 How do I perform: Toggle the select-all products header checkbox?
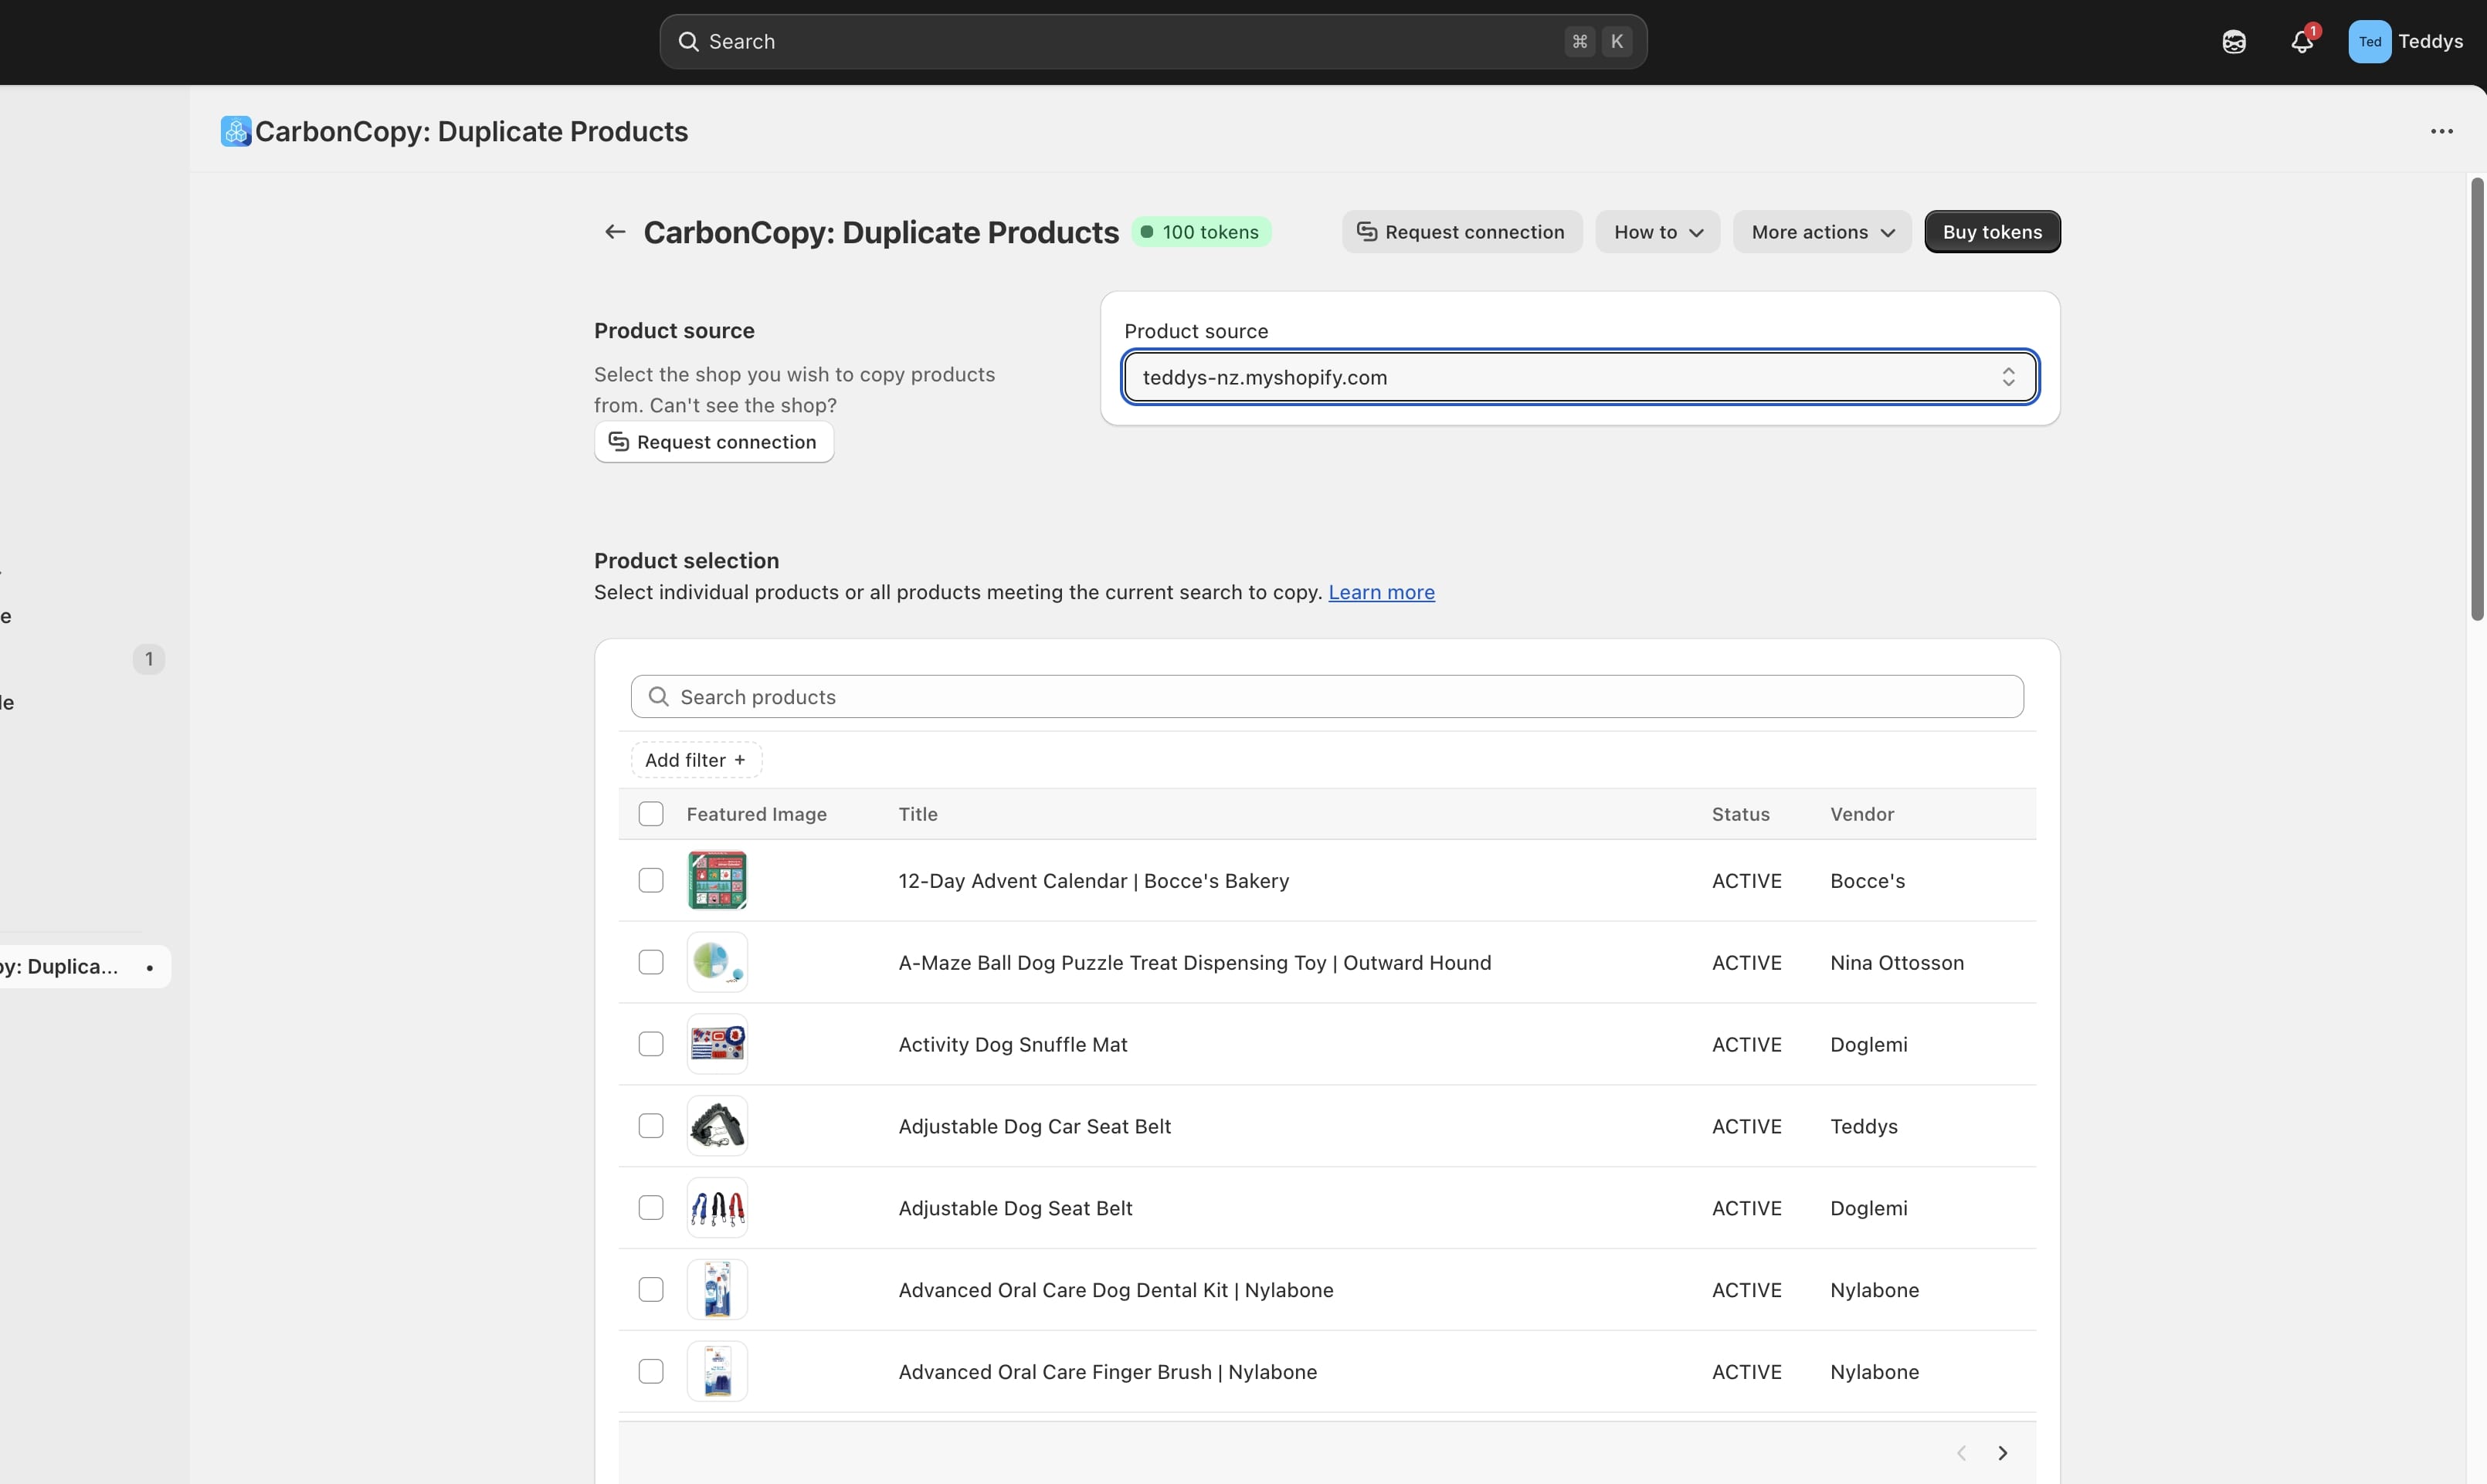(x=651, y=814)
